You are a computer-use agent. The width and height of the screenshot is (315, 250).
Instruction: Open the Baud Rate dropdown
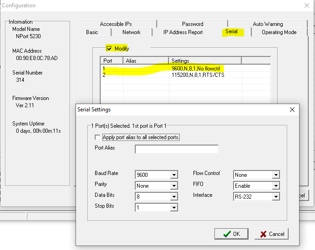point(173,175)
